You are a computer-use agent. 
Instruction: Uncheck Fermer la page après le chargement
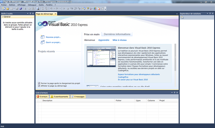(x=39, y=83)
